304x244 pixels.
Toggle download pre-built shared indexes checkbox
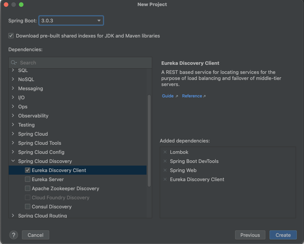(11, 36)
